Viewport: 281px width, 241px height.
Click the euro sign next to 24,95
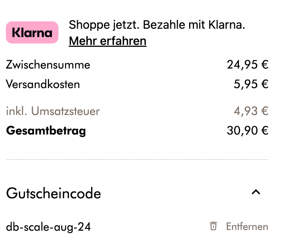click(x=265, y=64)
